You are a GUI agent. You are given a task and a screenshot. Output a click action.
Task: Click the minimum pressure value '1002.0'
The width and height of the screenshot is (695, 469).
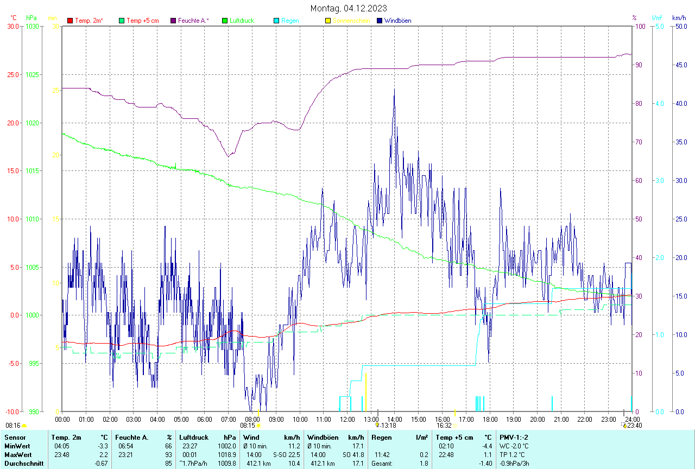tap(226, 446)
